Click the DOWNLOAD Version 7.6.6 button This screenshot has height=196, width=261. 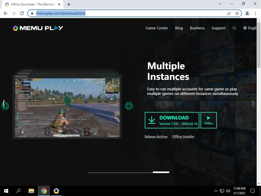click(172, 120)
